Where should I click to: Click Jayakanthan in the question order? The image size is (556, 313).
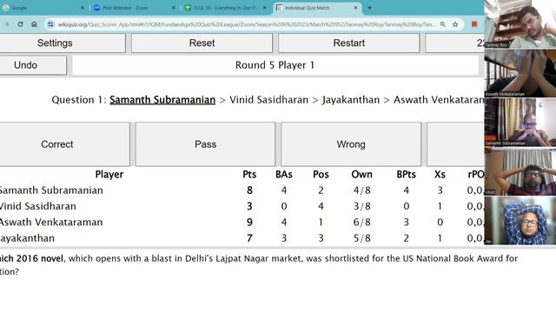tap(351, 100)
